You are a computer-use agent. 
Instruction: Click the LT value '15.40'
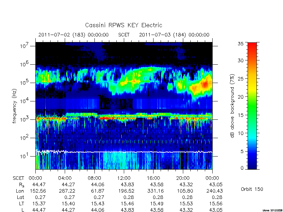coord(68,204)
